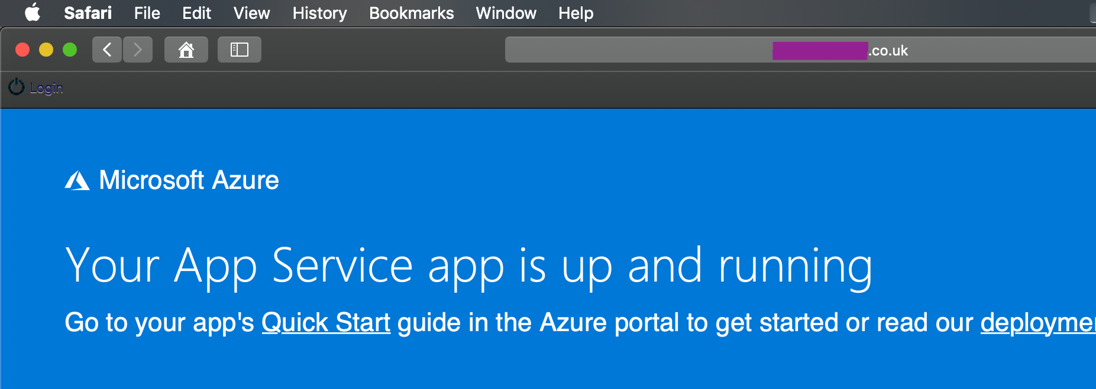The image size is (1096, 389).
Task: Open the deployment link at the right edge
Action: [x=1038, y=322]
